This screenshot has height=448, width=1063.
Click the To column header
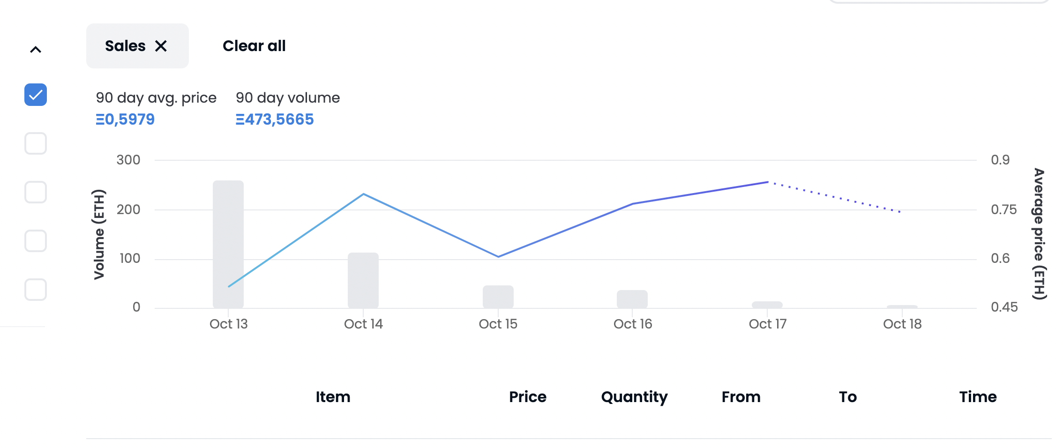[848, 397]
